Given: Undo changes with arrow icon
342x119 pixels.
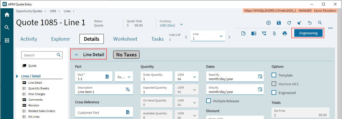Looking at the screenshot, I should coord(310,23).
